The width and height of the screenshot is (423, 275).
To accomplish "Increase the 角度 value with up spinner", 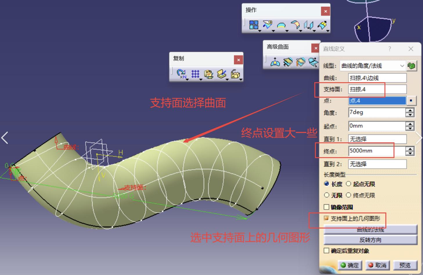I will pyautogui.click(x=410, y=110).
